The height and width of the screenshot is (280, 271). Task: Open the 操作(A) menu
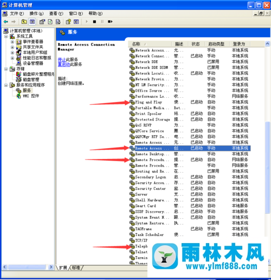[x=36, y=14]
